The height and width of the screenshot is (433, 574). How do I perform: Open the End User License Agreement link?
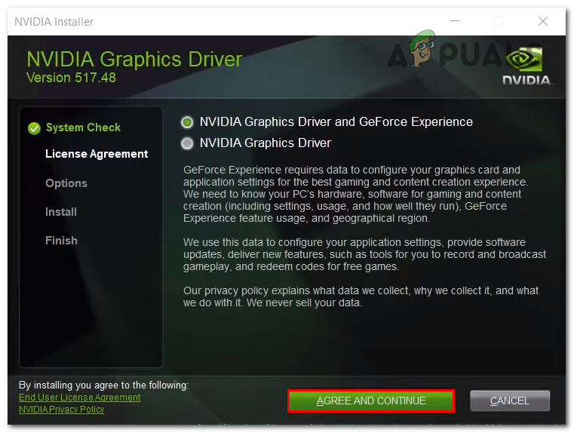(79, 397)
